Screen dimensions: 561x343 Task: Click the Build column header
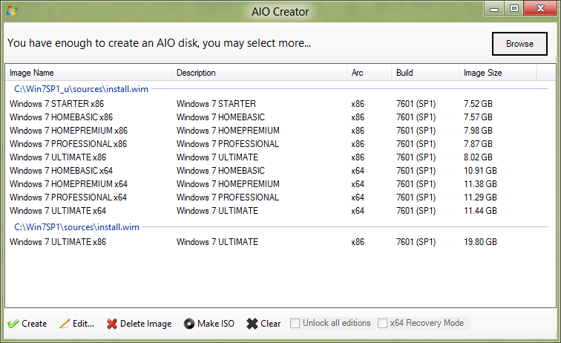pos(425,73)
